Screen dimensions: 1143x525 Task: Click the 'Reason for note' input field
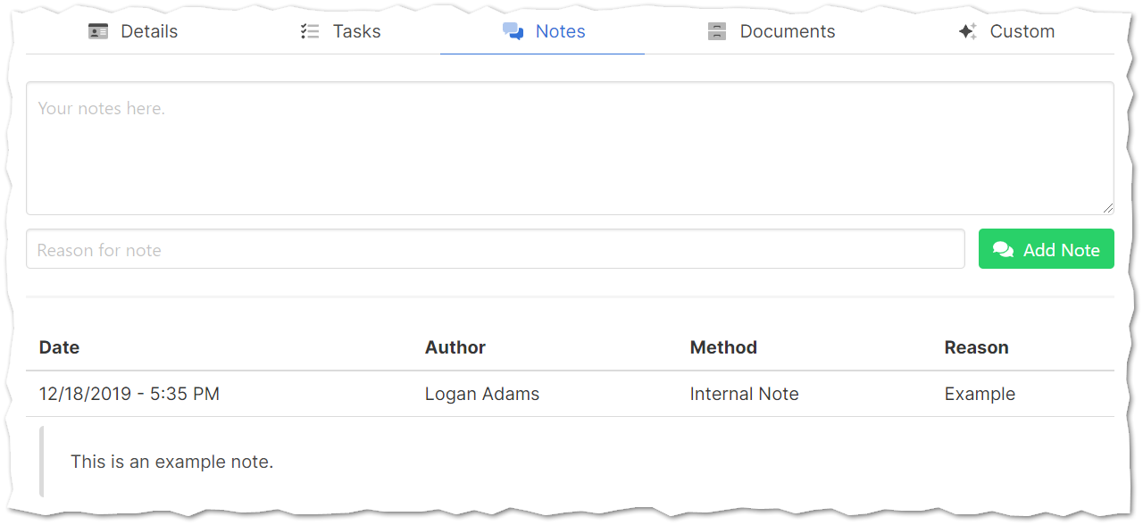click(495, 249)
